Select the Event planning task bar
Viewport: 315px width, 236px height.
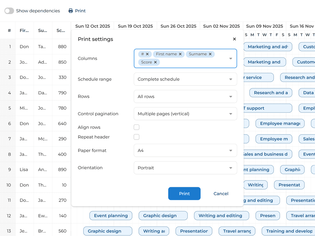(111, 216)
